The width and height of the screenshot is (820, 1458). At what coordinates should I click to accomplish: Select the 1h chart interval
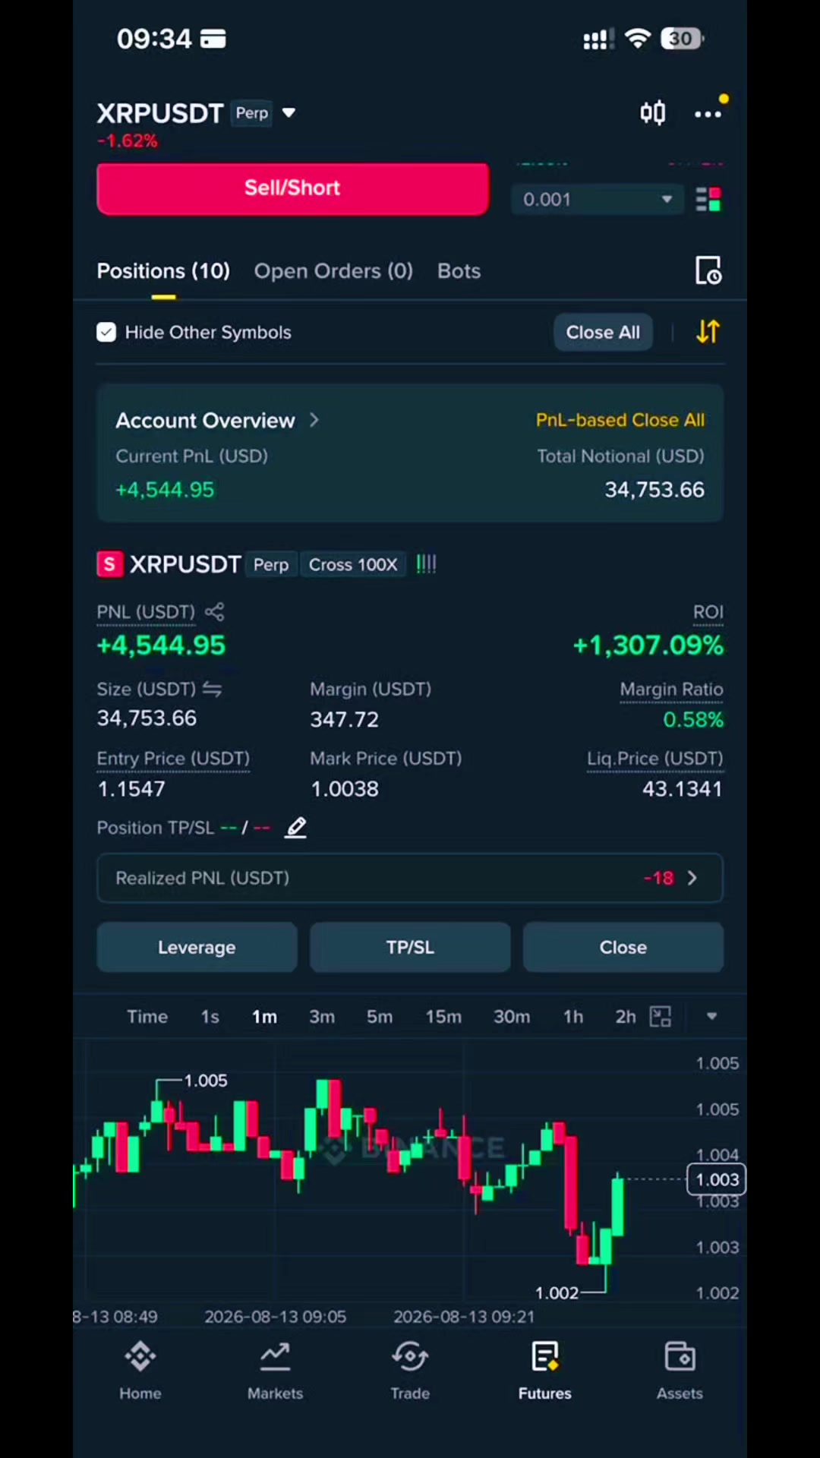573,1017
